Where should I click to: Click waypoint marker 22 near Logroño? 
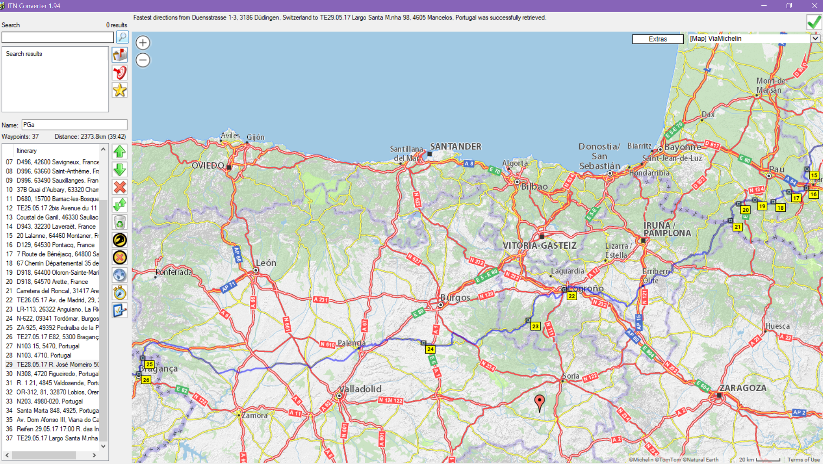pyautogui.click(x=572, y=296)
